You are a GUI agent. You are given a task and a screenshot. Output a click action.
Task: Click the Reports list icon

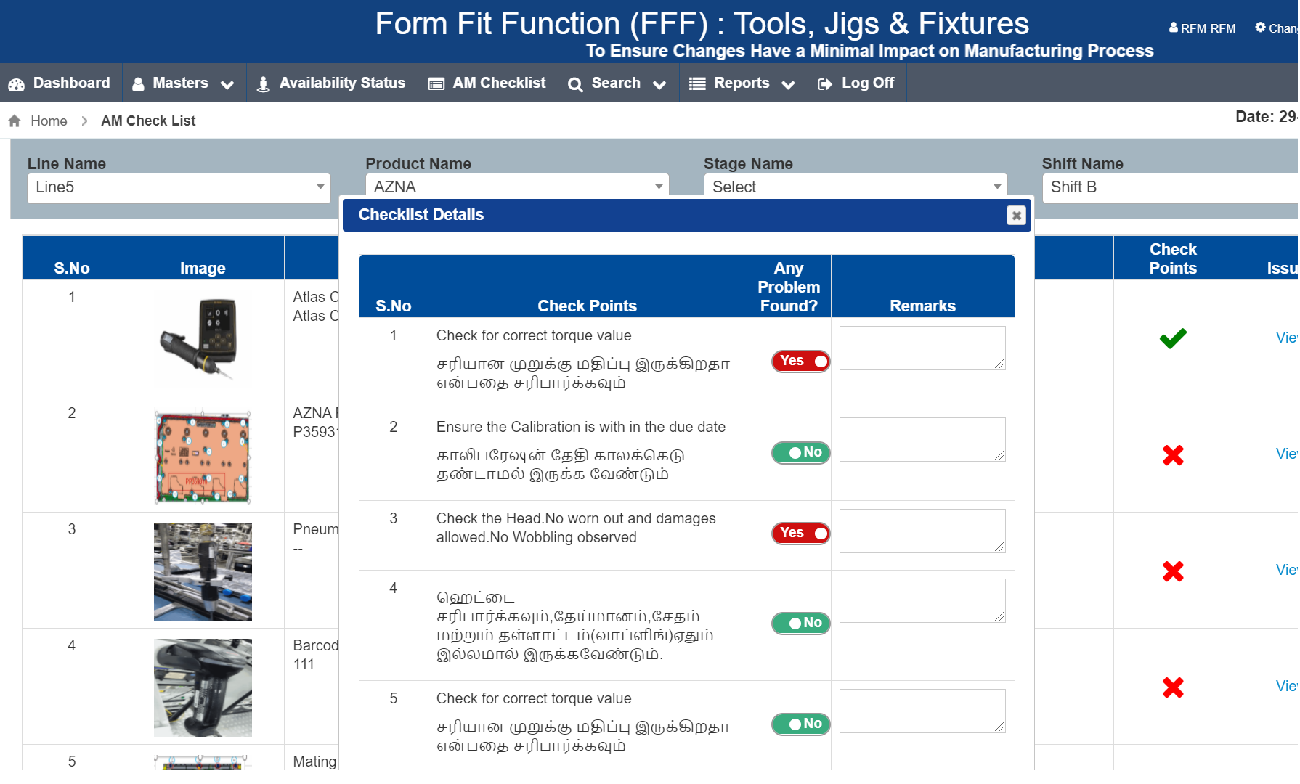pos(697,84)
